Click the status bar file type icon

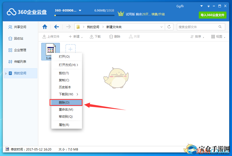click(7, 149)
